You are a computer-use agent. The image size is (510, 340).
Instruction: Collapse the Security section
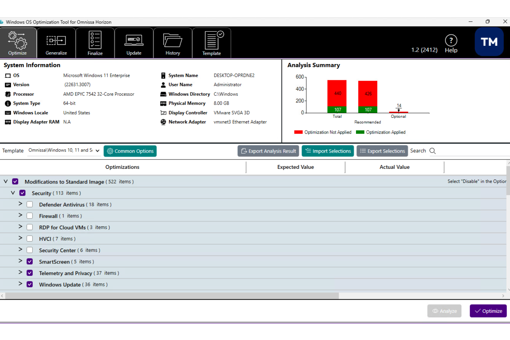13,193
